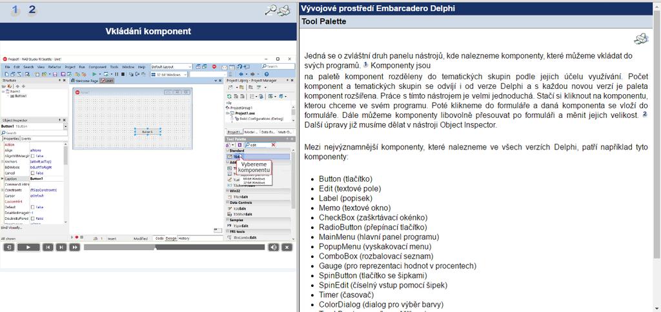
Task: Click the Object Inspector Search field
Action: 34,133
